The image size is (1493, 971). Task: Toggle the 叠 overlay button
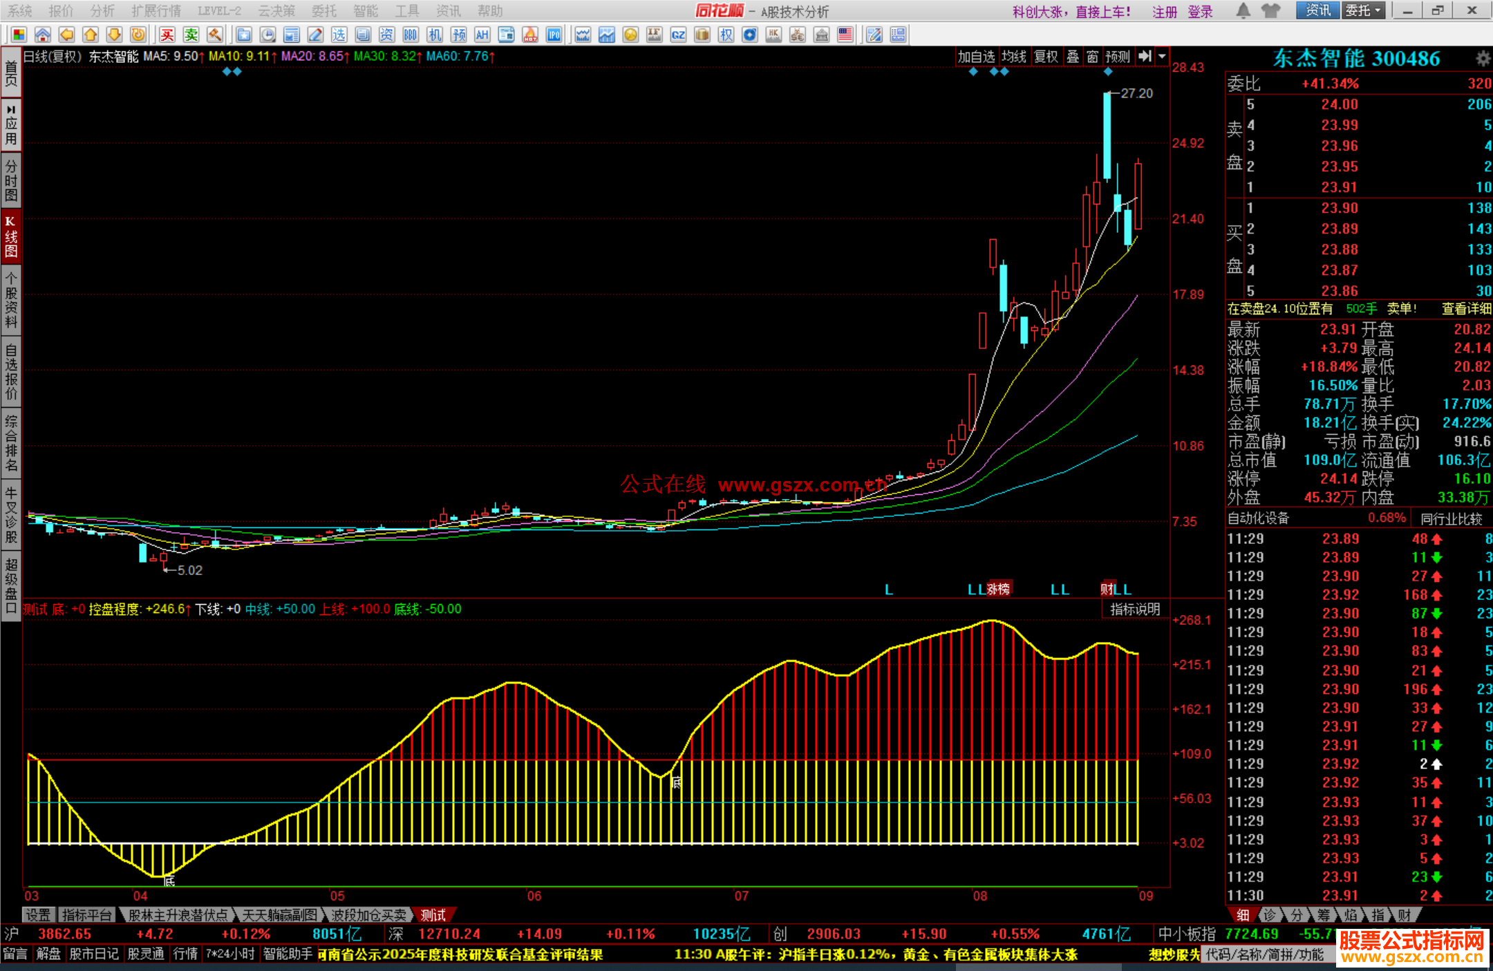1072,57
